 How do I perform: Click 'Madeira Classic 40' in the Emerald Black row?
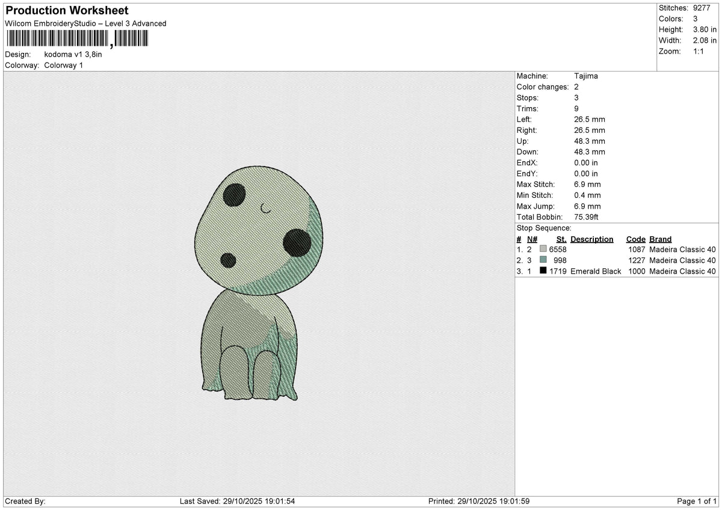[683, 271]
